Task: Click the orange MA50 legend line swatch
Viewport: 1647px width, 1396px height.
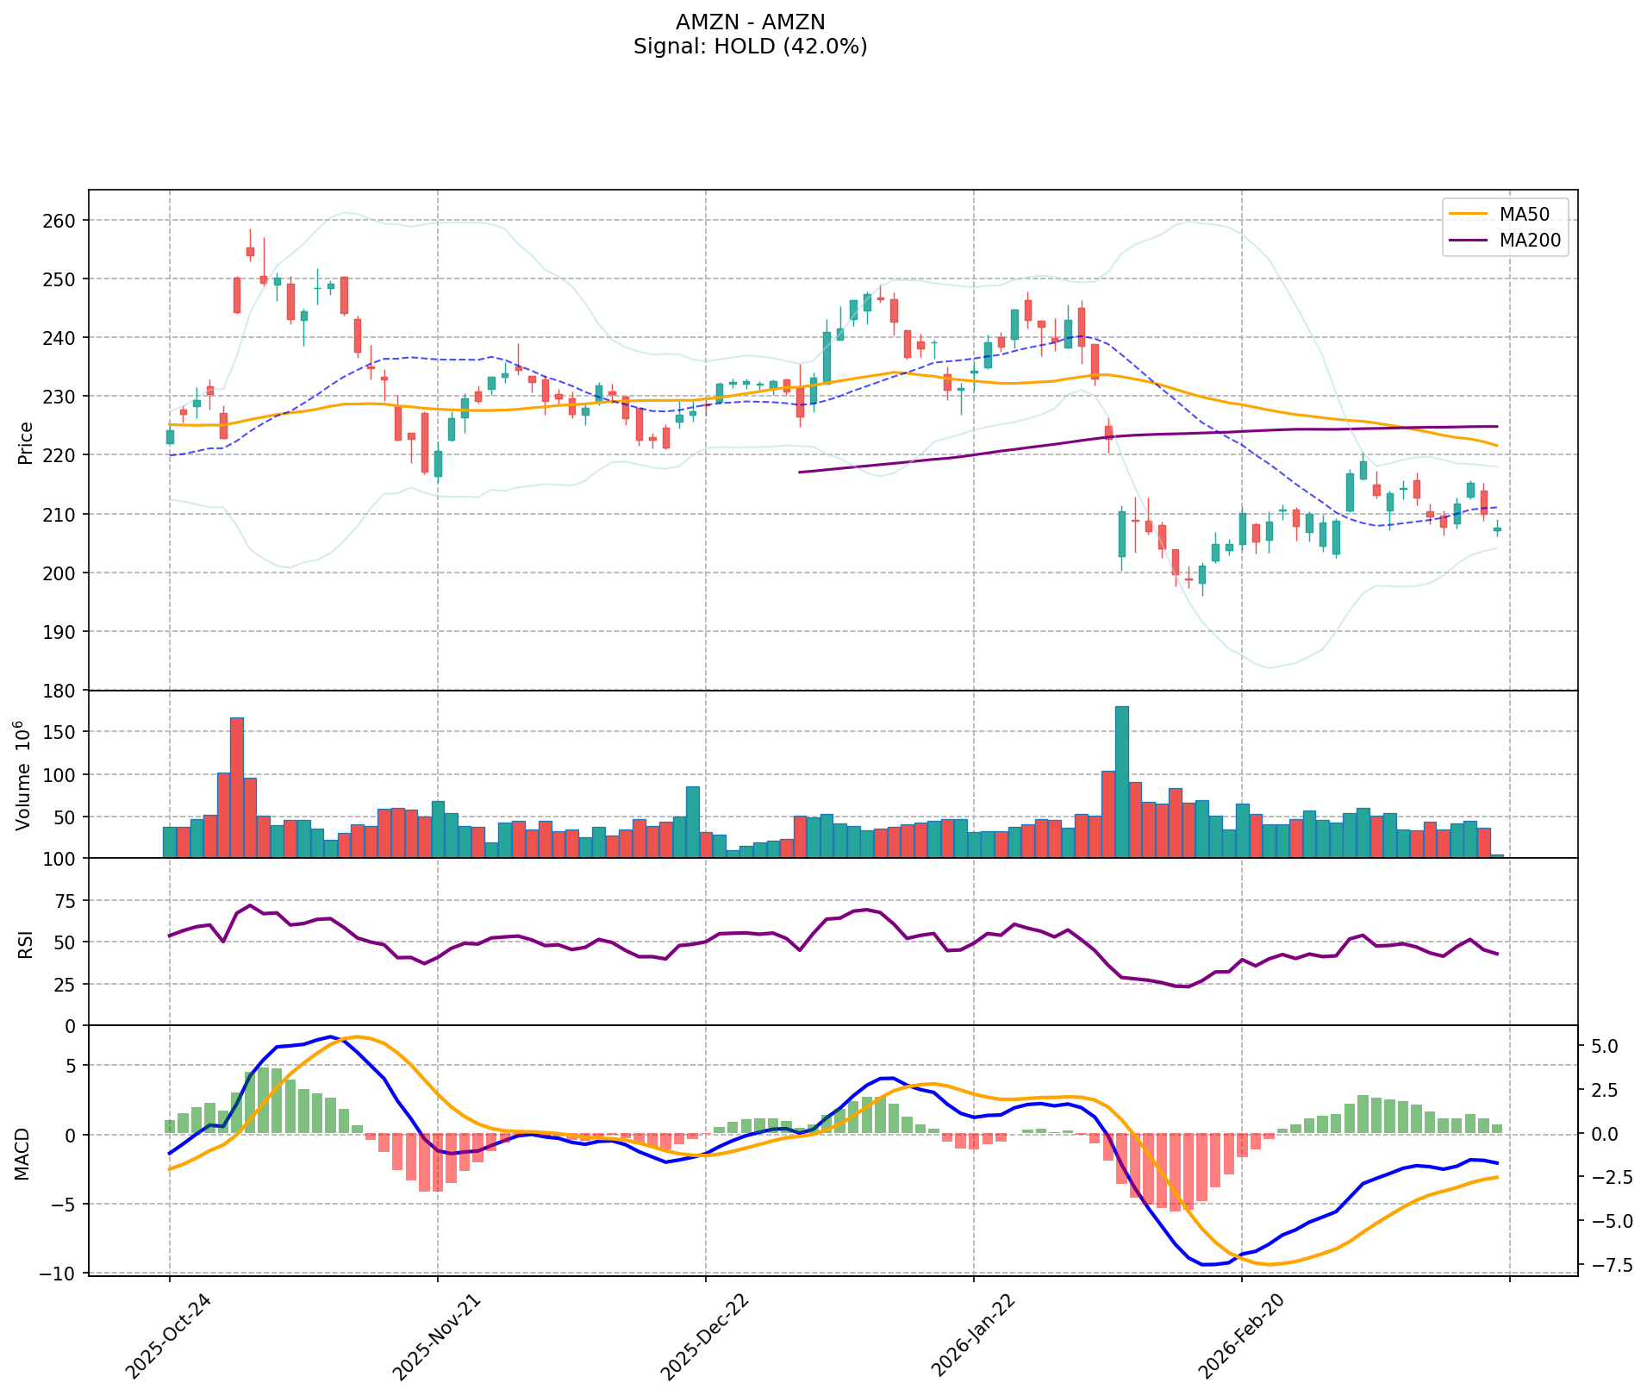Action: [x=1468, y=214]
